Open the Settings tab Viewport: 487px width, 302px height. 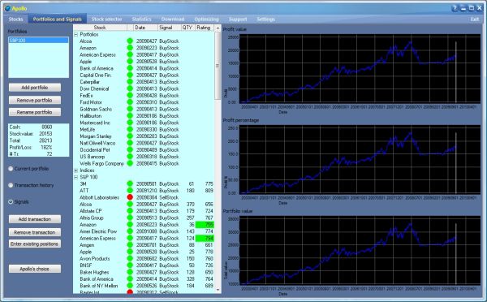(265, 19)
